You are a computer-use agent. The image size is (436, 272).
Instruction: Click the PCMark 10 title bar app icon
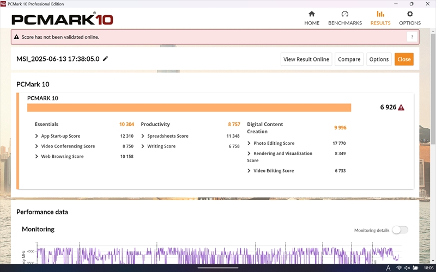tap(3, 4)
